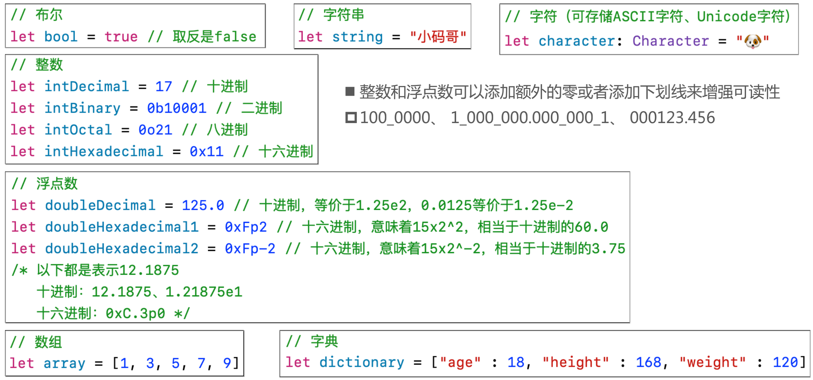Click the doubleDecimal variable name
The image size is (813, 380).
(100, 205)
